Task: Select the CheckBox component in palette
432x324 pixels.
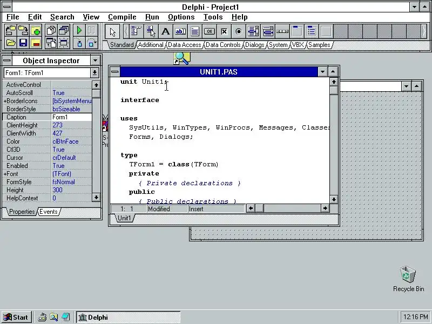Action: click(x=224, y=31)
